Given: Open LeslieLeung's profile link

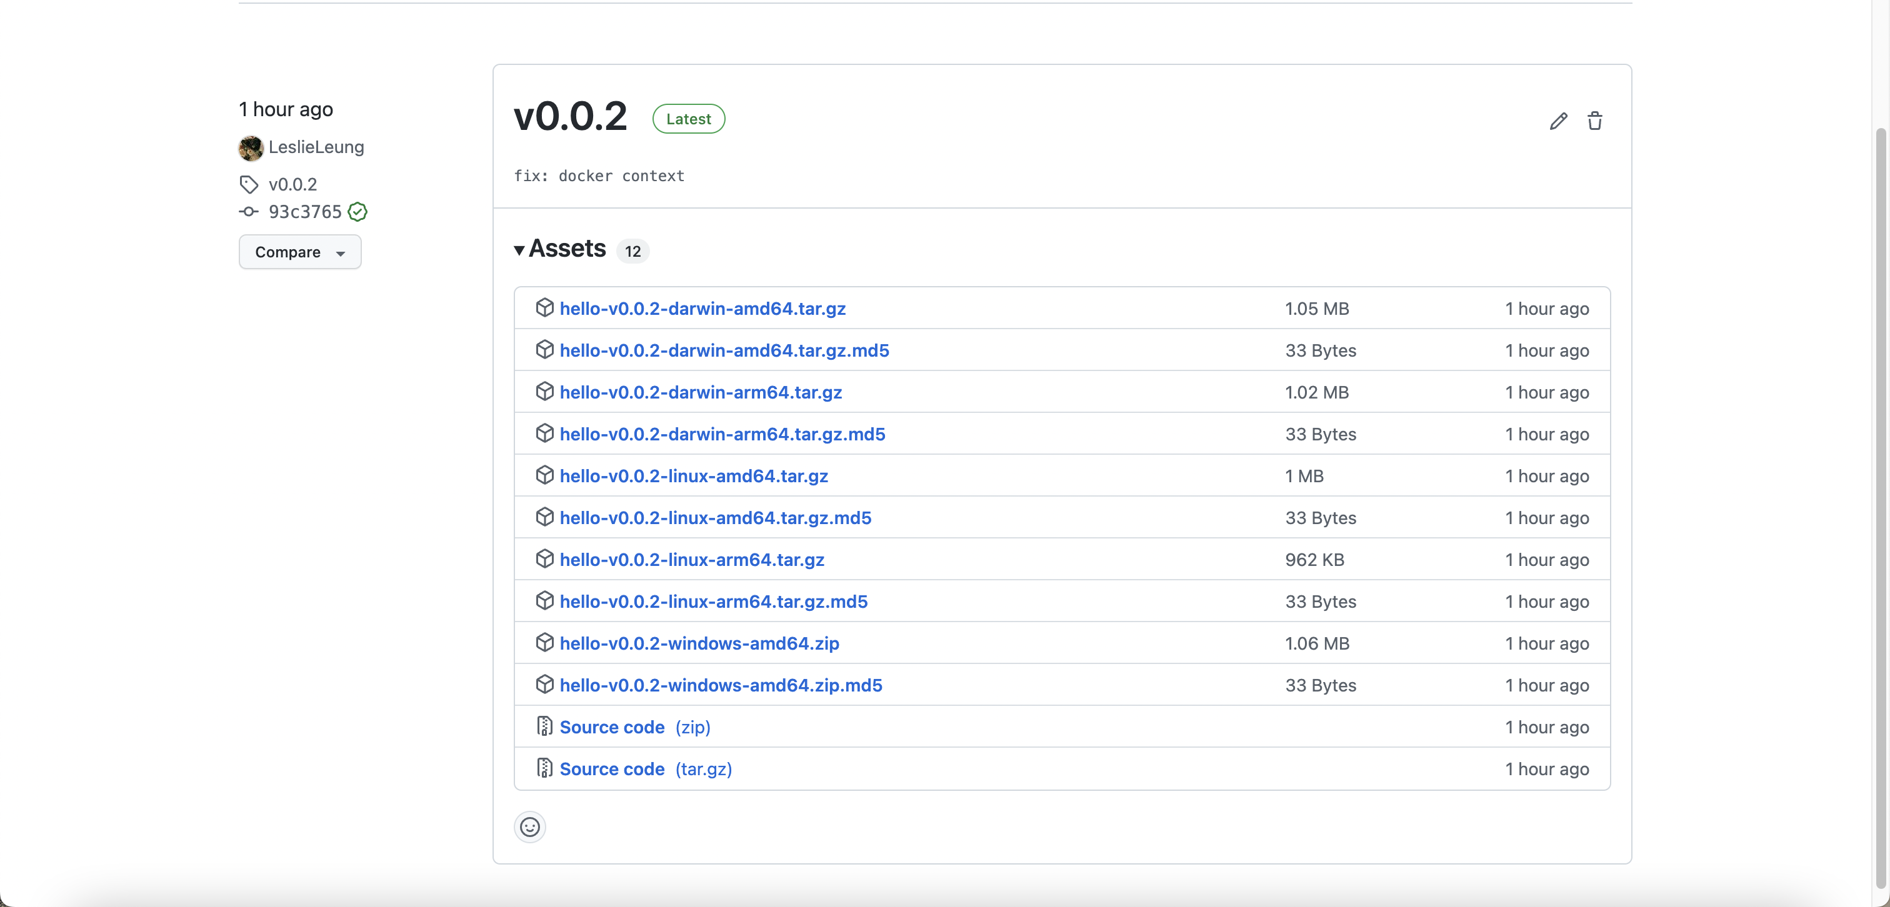Looking at the screenshot, I should click(316, 147).
